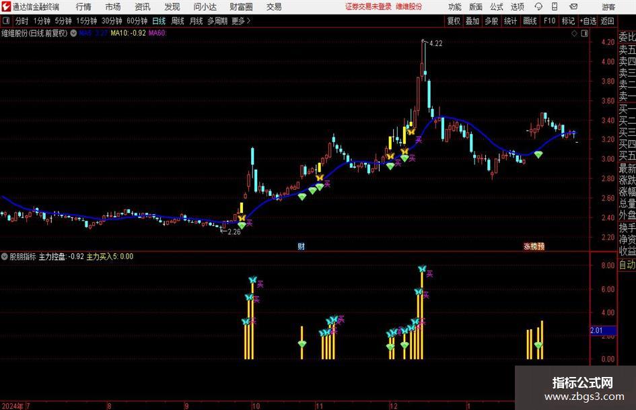Click the 自动 label in the side panel
636x410 pixels.
[x=627, y=265]
